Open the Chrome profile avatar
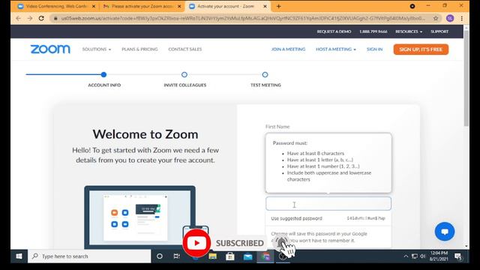480x270 pixels. coord(450,18)
